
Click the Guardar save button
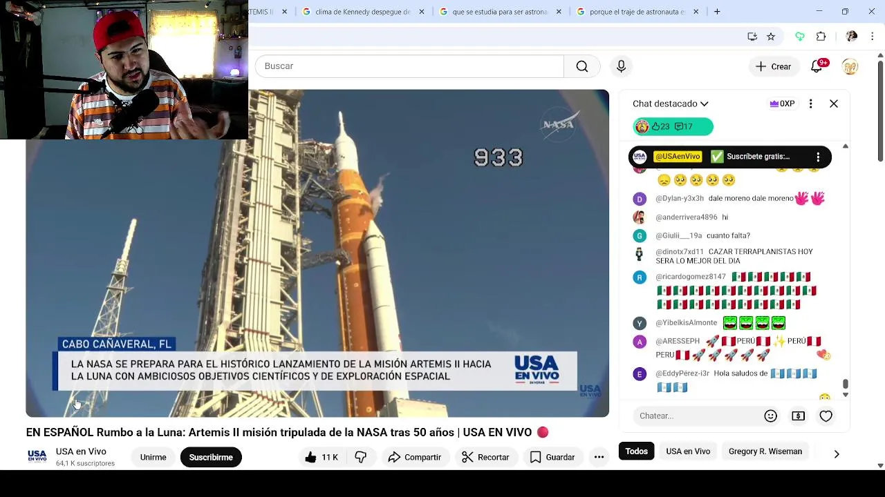[552, 457]
